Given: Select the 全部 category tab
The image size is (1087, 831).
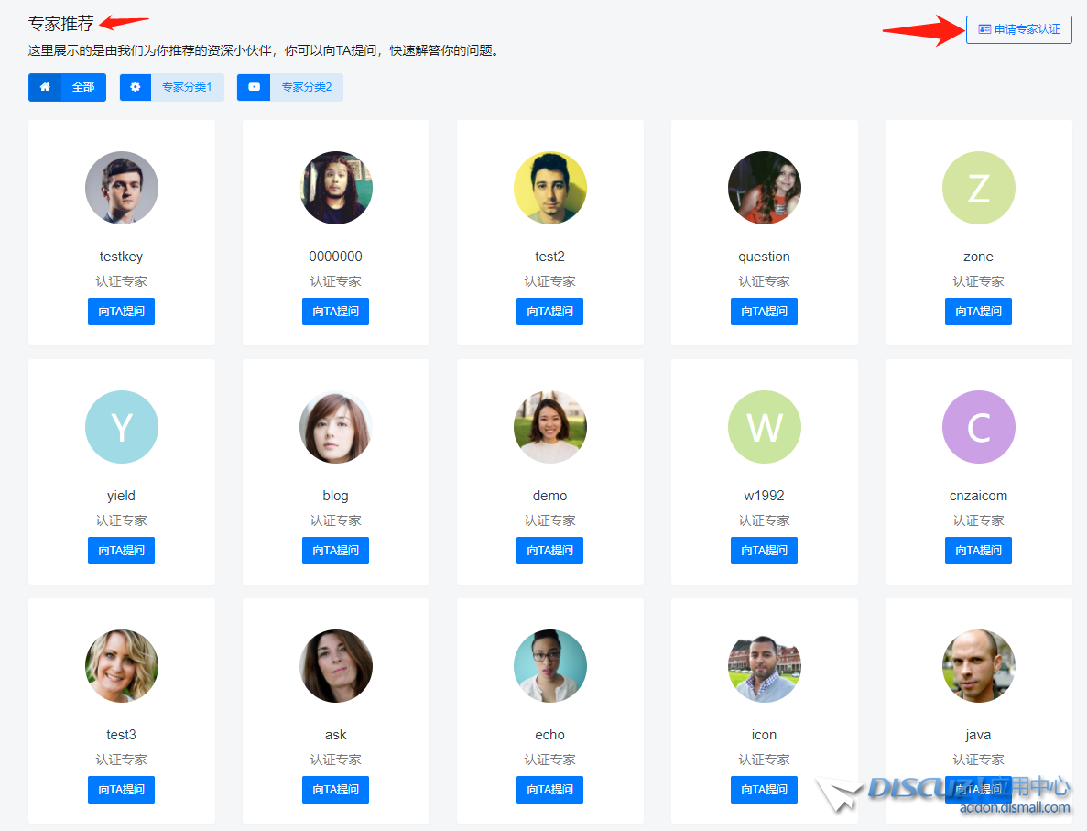Looking at the screenshot, I should coord(82,87).
